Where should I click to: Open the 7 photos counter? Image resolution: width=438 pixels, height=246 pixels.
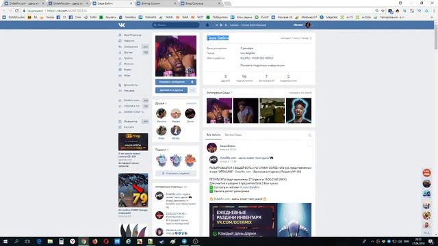pyautogui.click(x=266, y=78)
